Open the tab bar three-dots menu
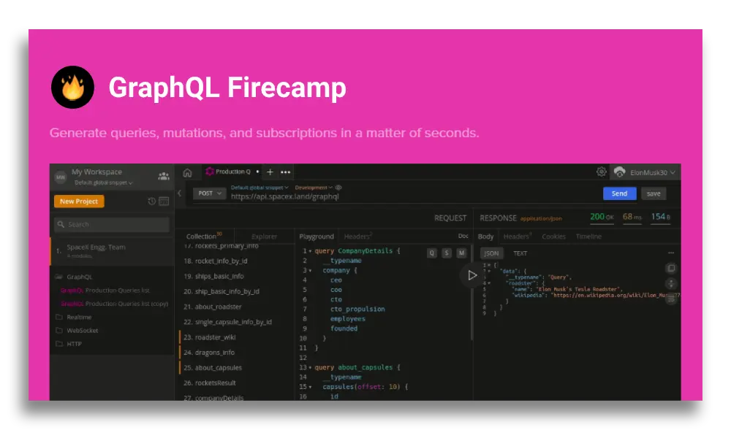Viewport: 731px width, 438px height. pyautogui.click(x=285, y=172)
